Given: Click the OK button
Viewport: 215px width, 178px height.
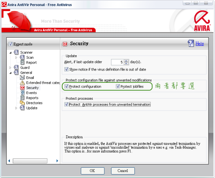Looking at the screenshot, I should (x=93, y=171).
